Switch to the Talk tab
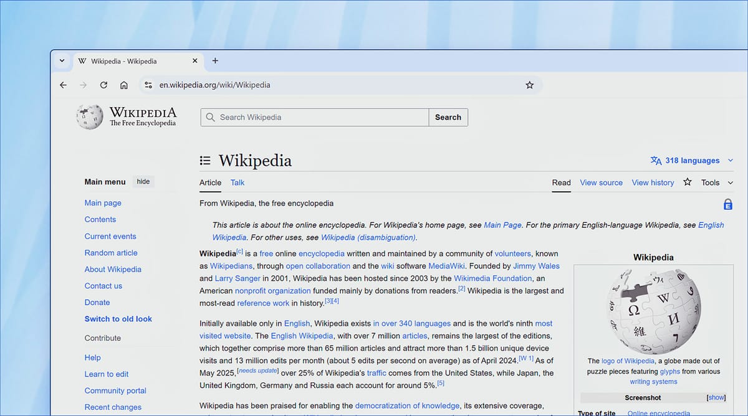The width and height of the screenshot is (748, 416). 237,182
